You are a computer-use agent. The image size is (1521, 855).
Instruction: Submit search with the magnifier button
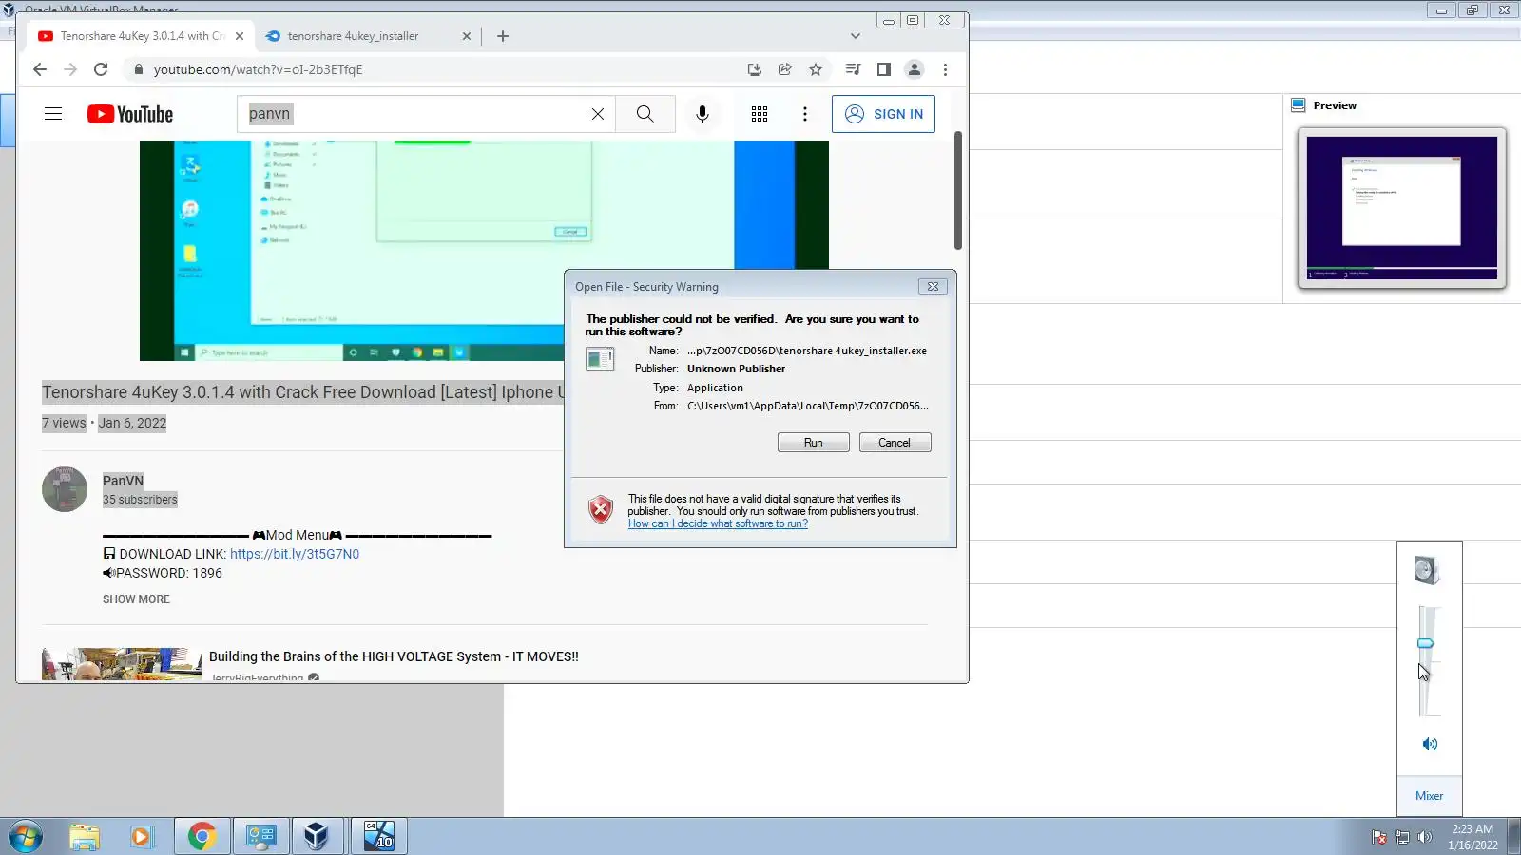click(x=645, y=114)
